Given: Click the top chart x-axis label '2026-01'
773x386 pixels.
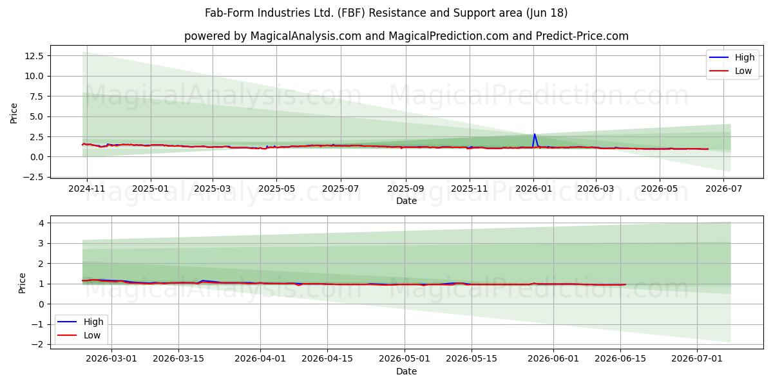Looking at the screenshot, I should click(x=533, y=189).
